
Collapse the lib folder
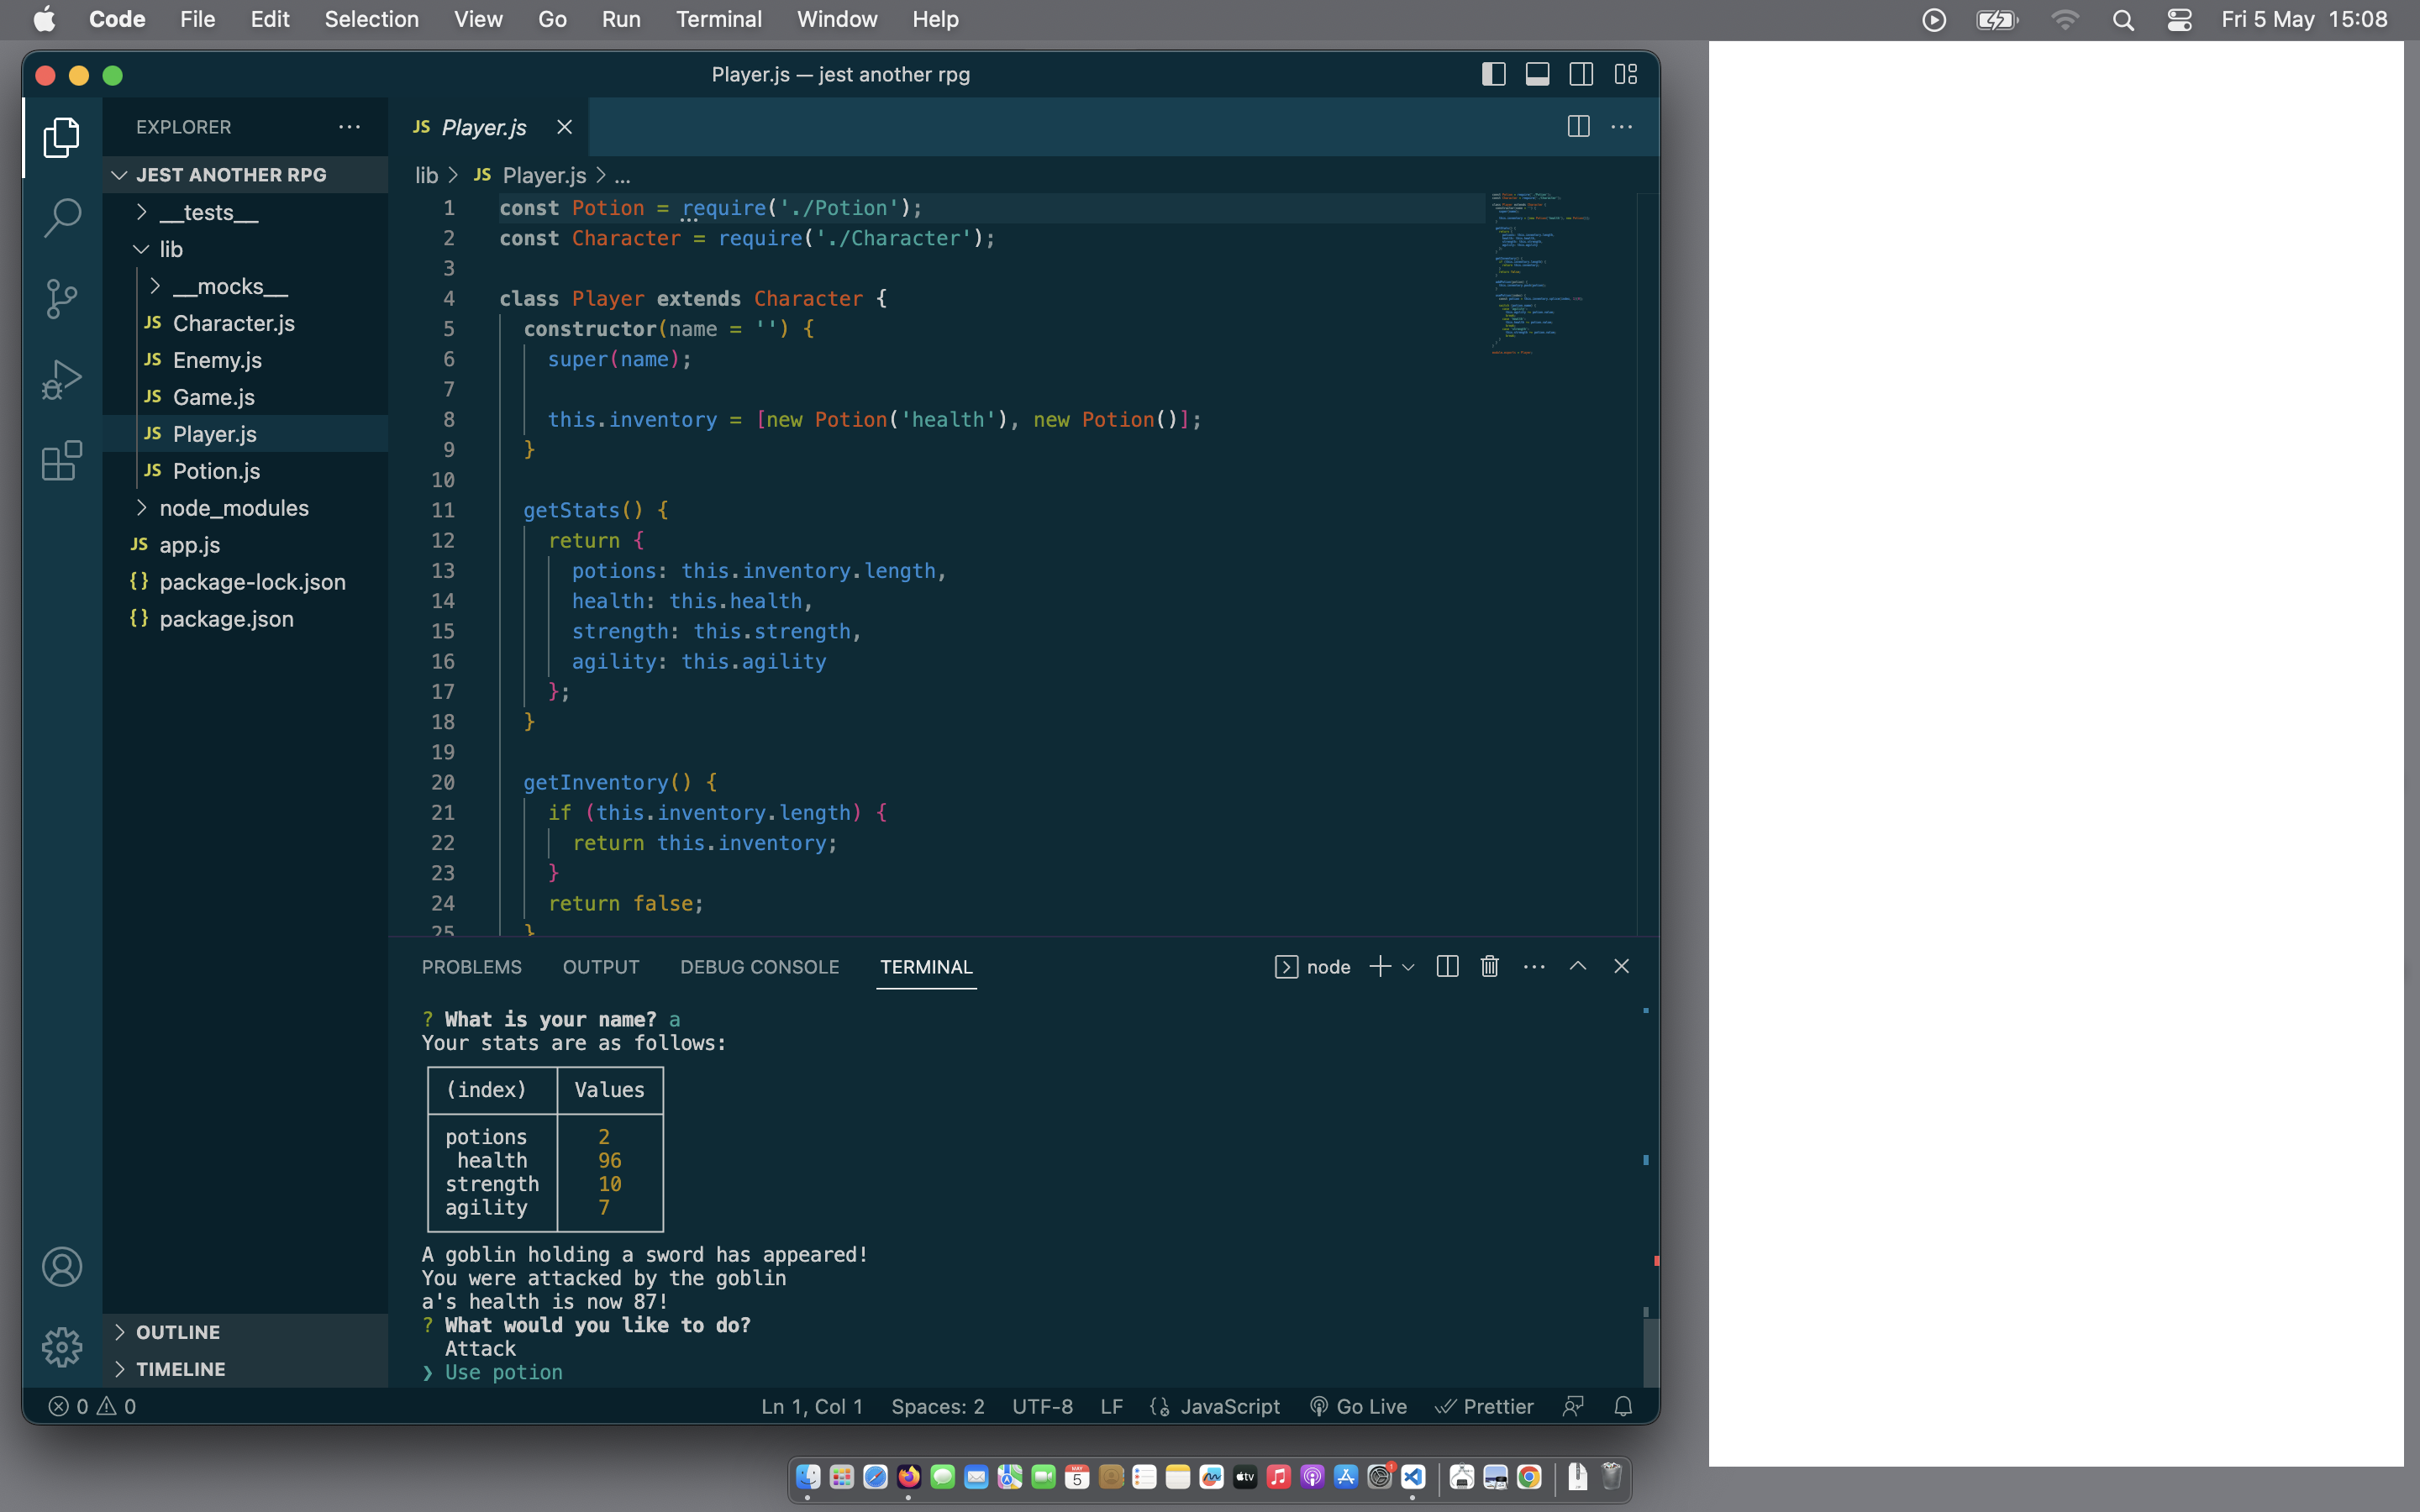coord(245,249)
